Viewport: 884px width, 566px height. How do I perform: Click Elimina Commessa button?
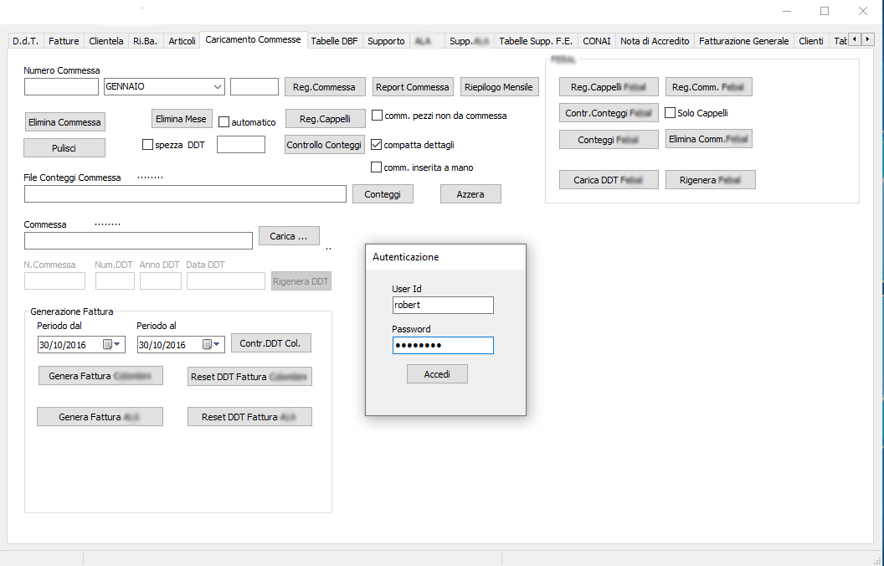pos(64,121)
